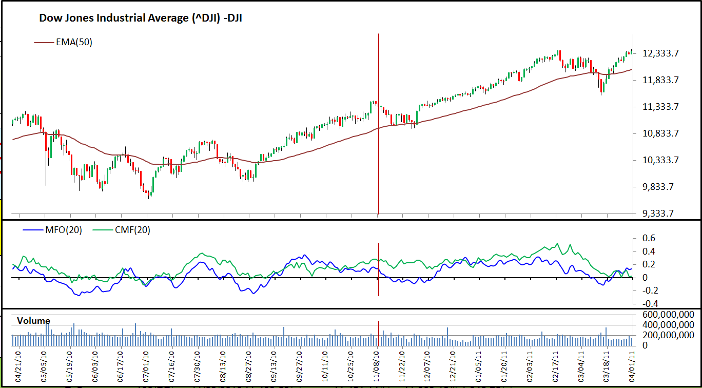Viewport: 702px width, 388px height.
Task: Select the 9,333.7 price axis label
Action: click(x=664, y=214)
